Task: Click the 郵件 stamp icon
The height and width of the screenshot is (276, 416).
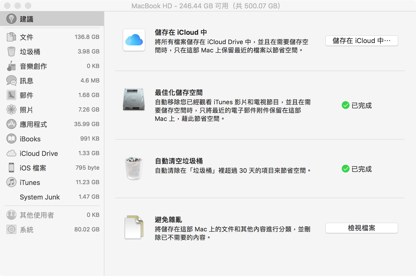Action: pyautogui.click(x=11, y=95)
